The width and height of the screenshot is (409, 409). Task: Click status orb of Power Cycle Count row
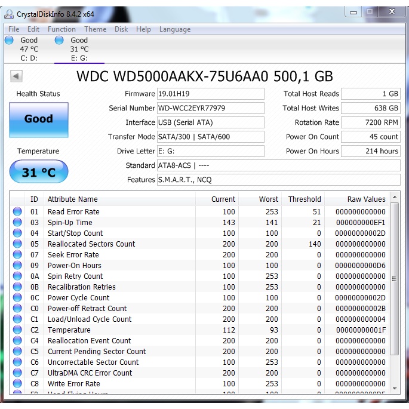(17, 297)
